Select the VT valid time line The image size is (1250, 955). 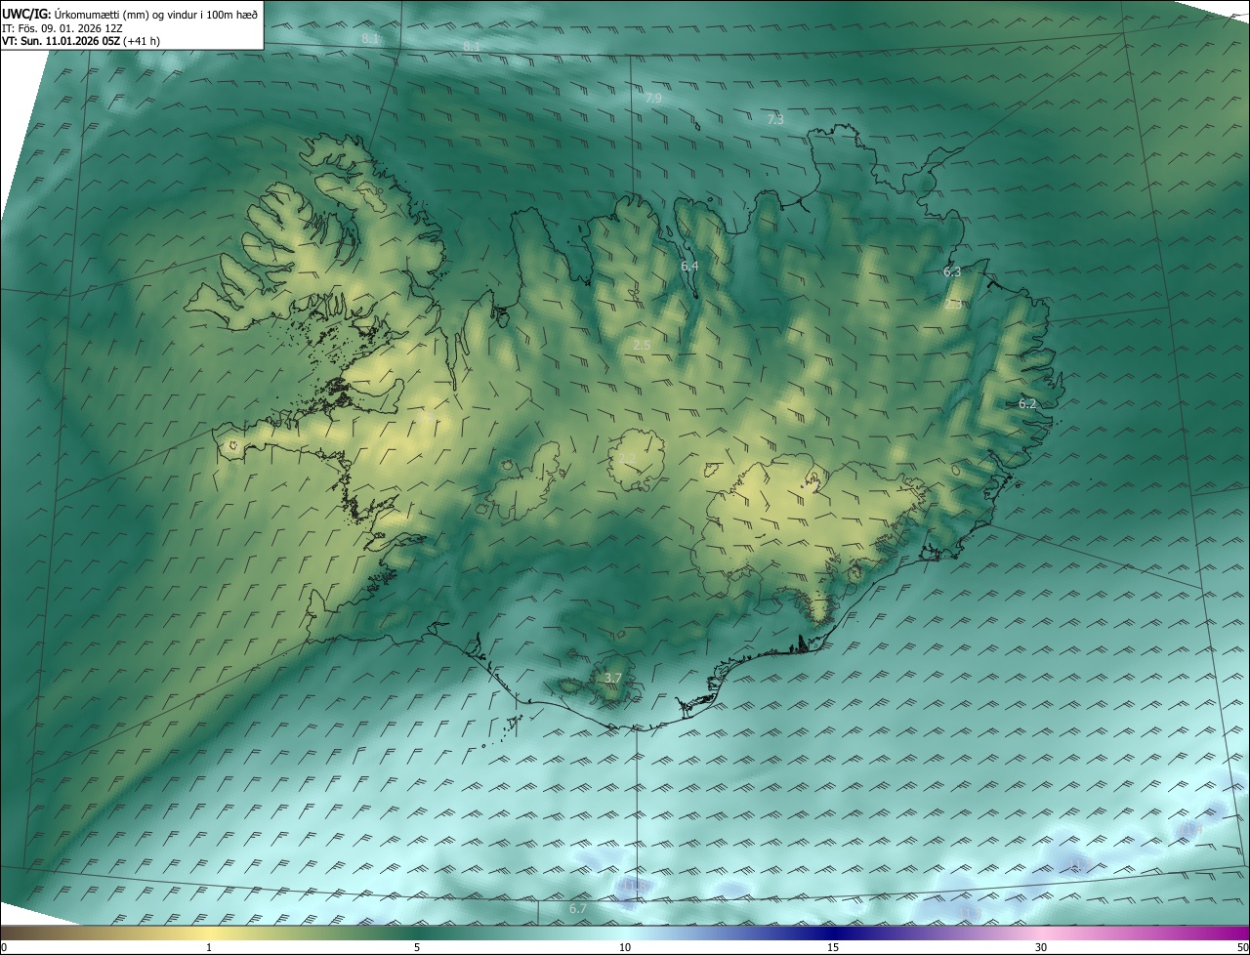(x=81, y=40)
